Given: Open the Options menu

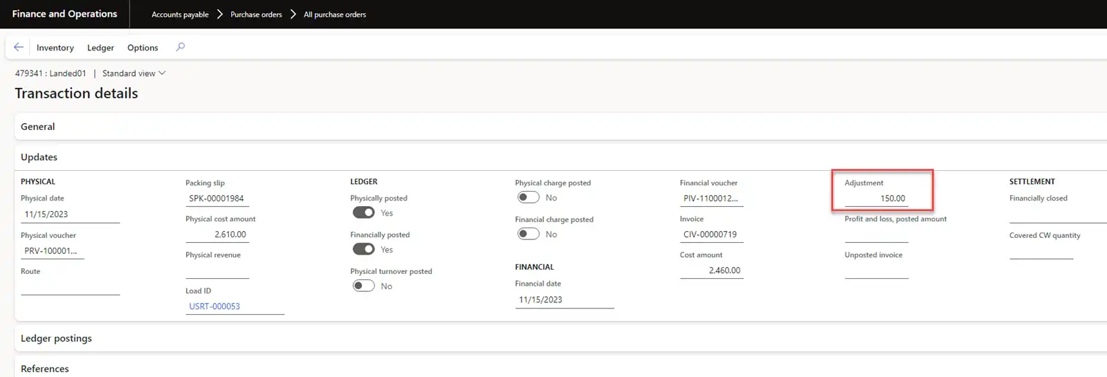Looking at the screenshot, I should tap(143, 48).
